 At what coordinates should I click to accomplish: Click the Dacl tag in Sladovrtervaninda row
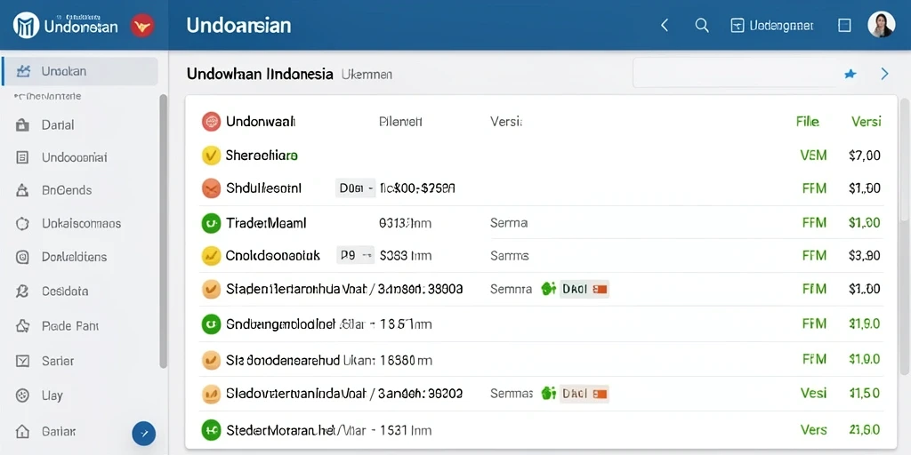point(584,394)
